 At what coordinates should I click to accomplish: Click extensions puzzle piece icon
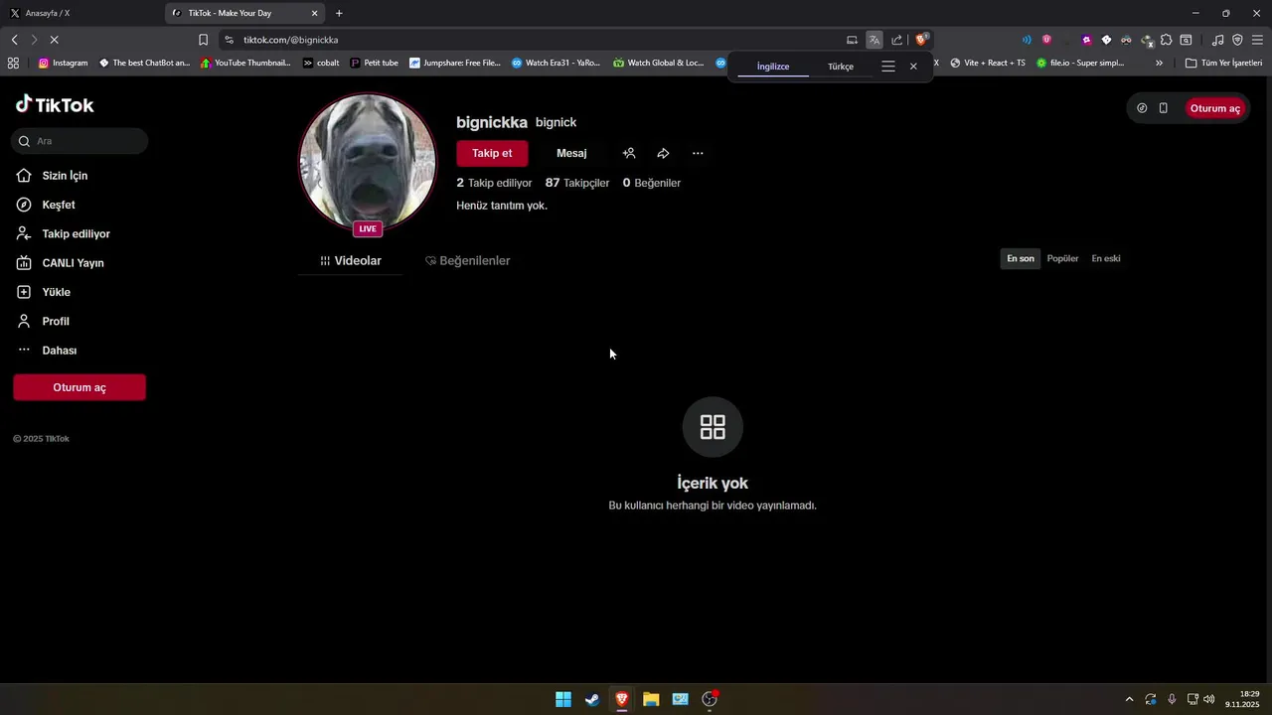[1166, 40]
